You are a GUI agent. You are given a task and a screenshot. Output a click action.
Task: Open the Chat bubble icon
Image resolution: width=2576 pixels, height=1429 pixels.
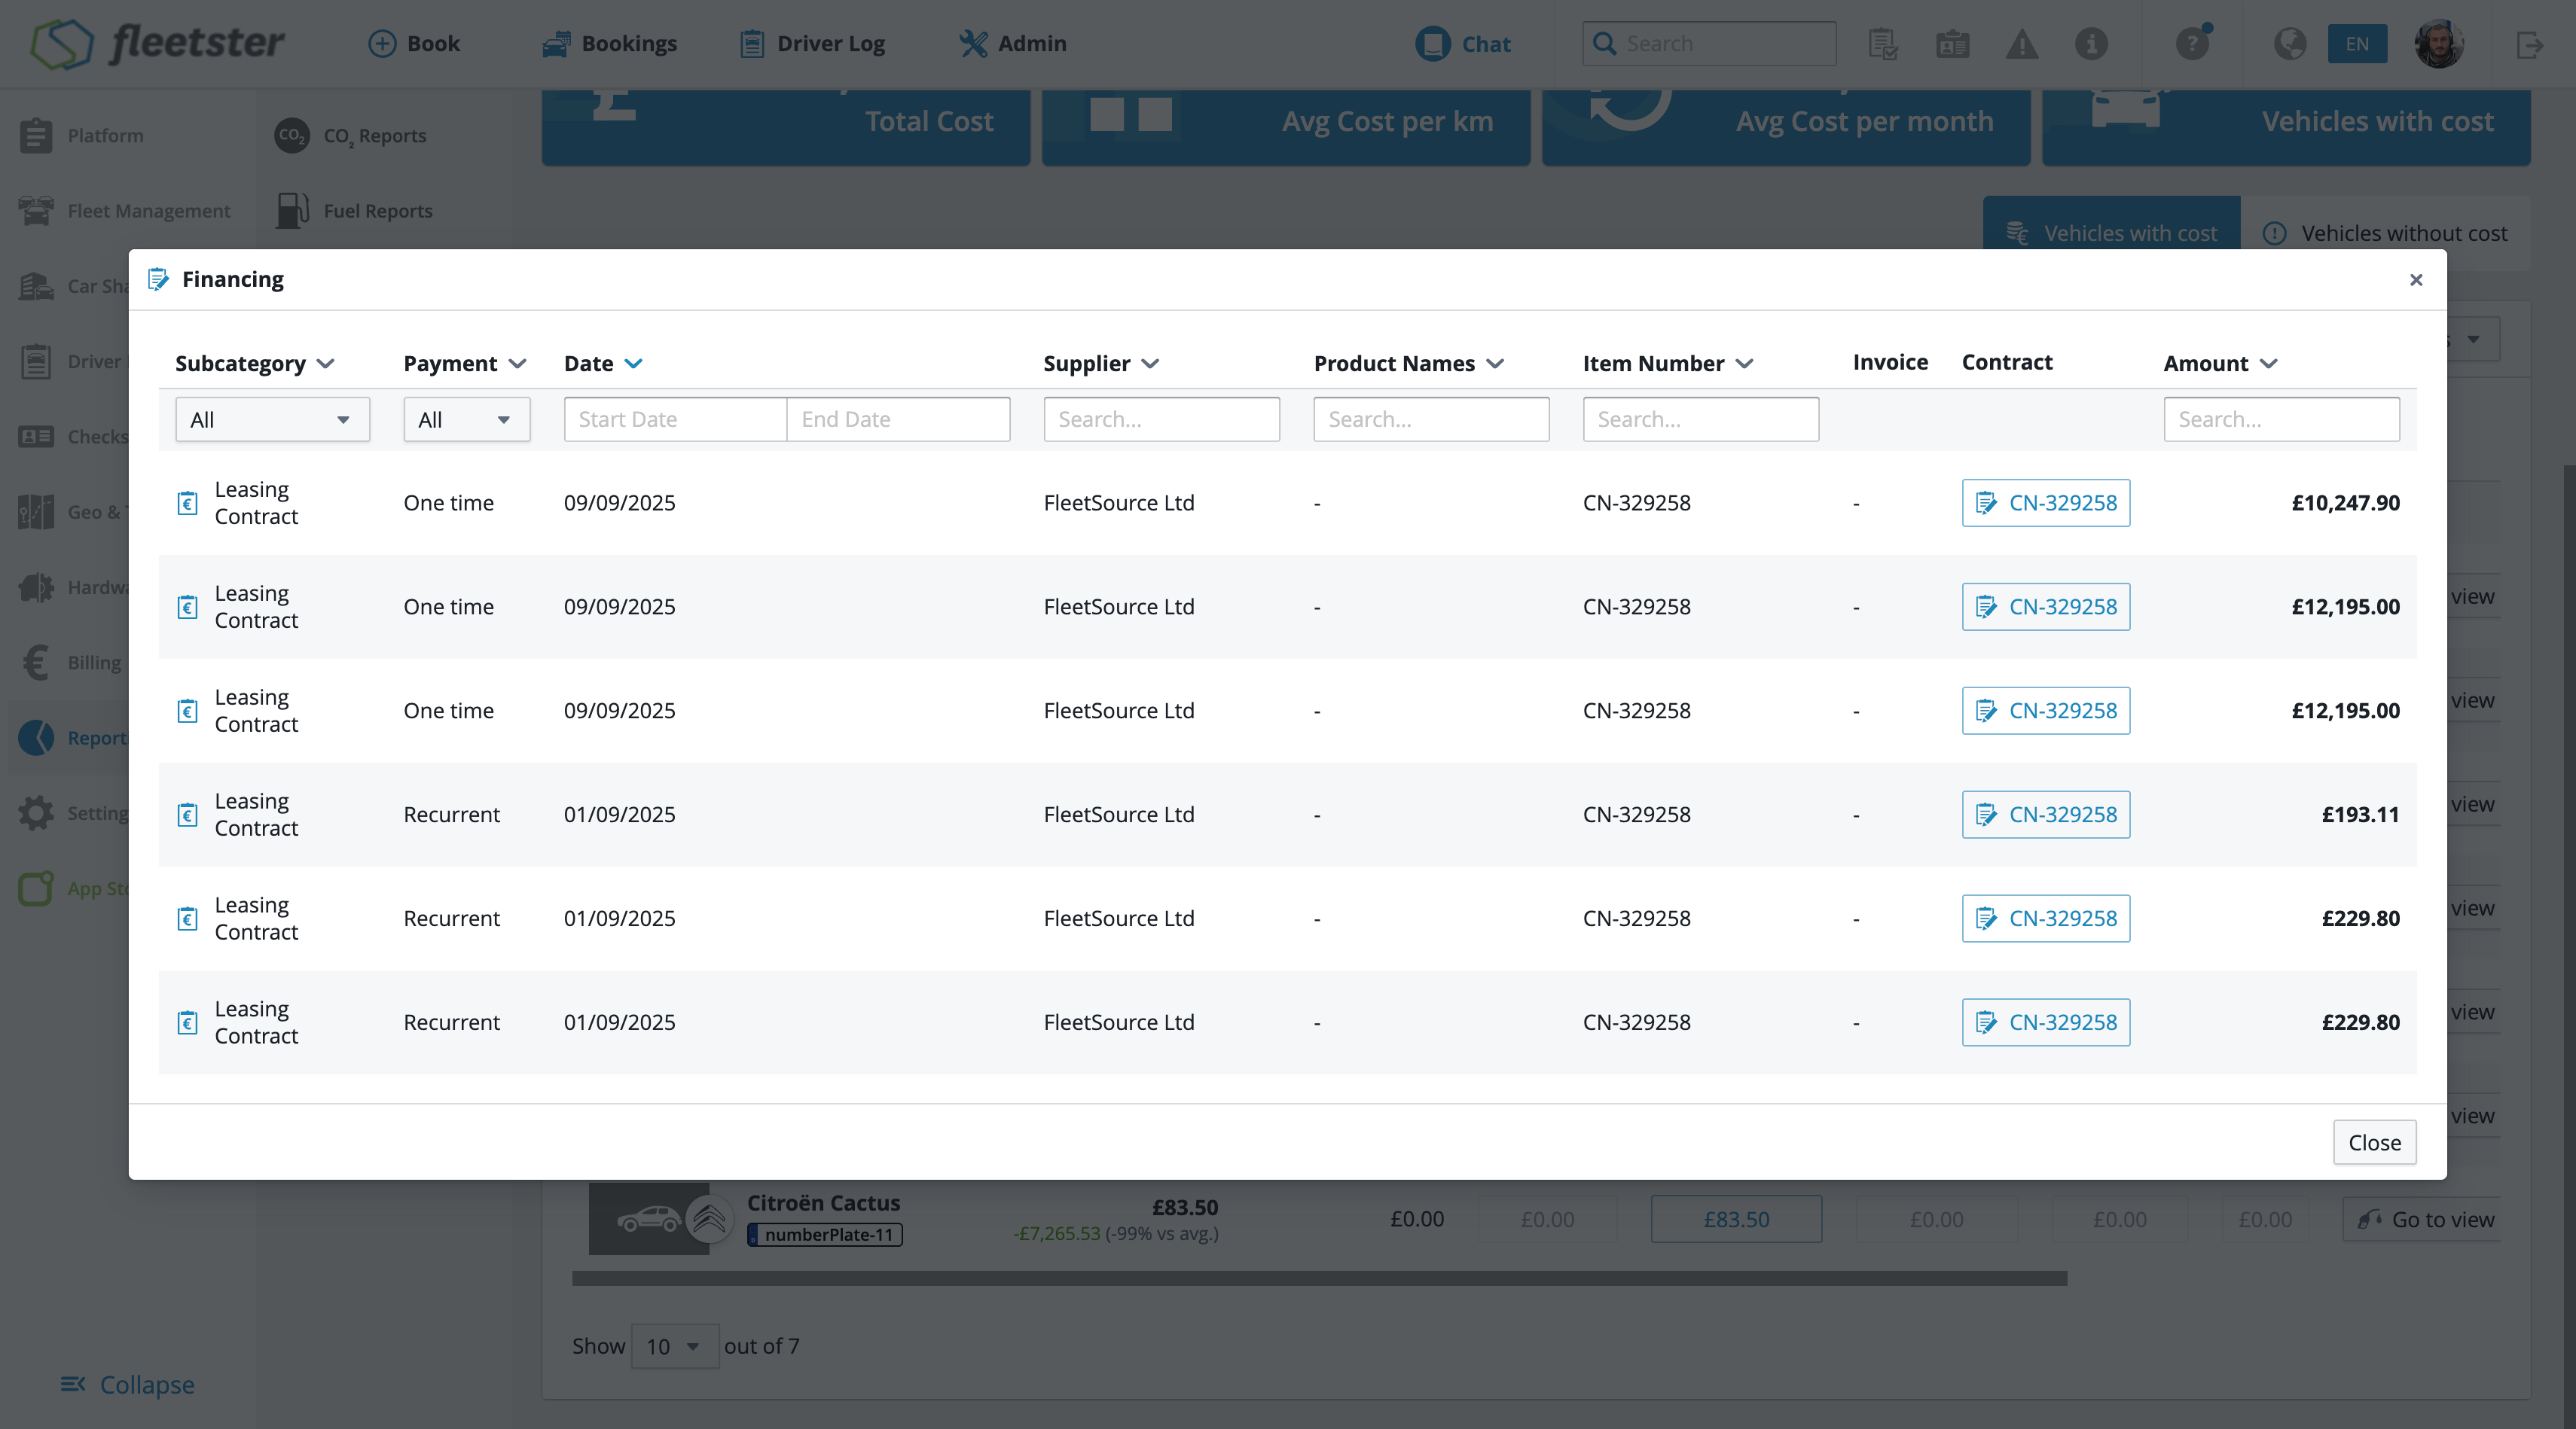point(1432,44)
